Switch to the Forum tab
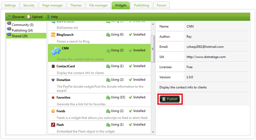The height and width of the screenshot is (140, 256). click(162, 5)
